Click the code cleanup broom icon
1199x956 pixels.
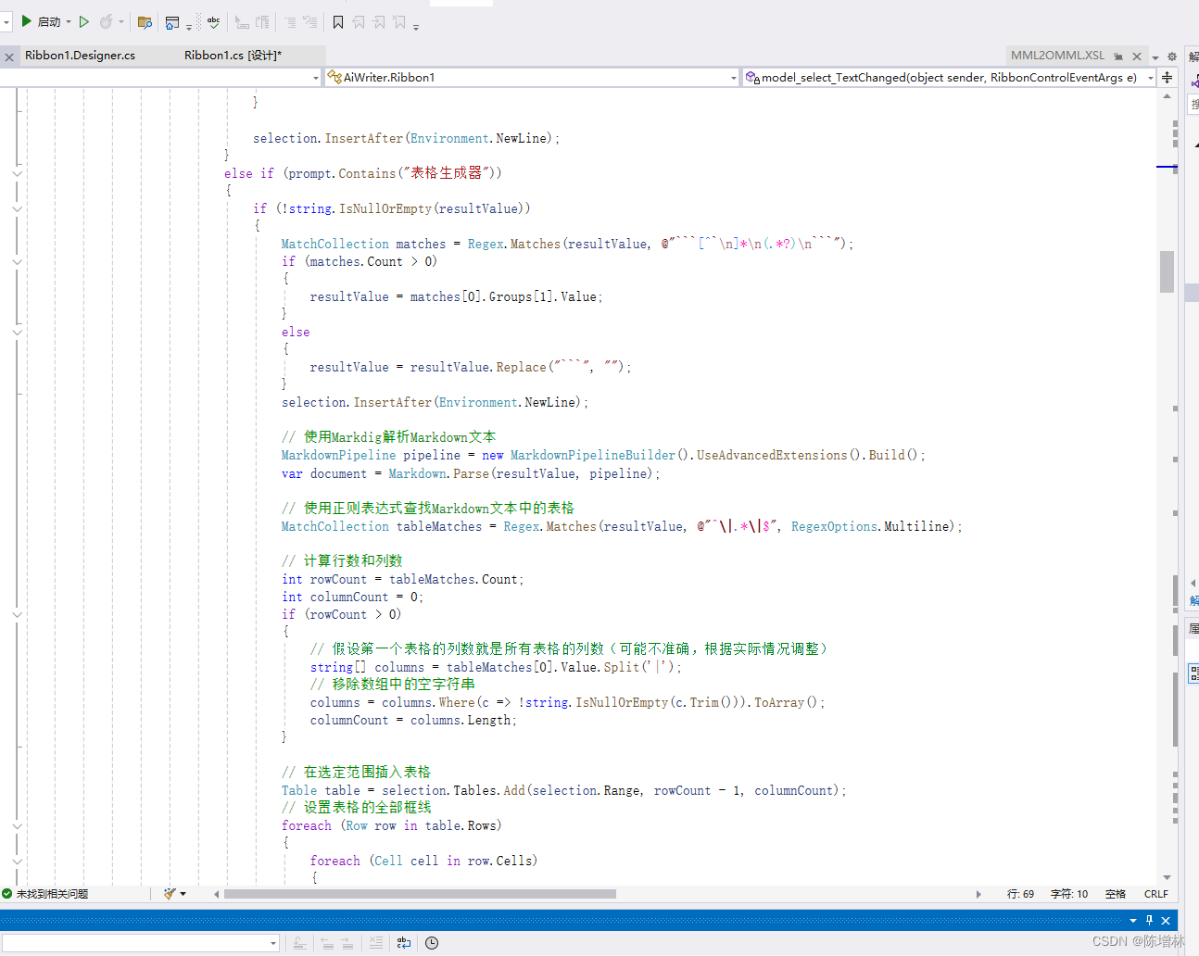coord(170,894)
